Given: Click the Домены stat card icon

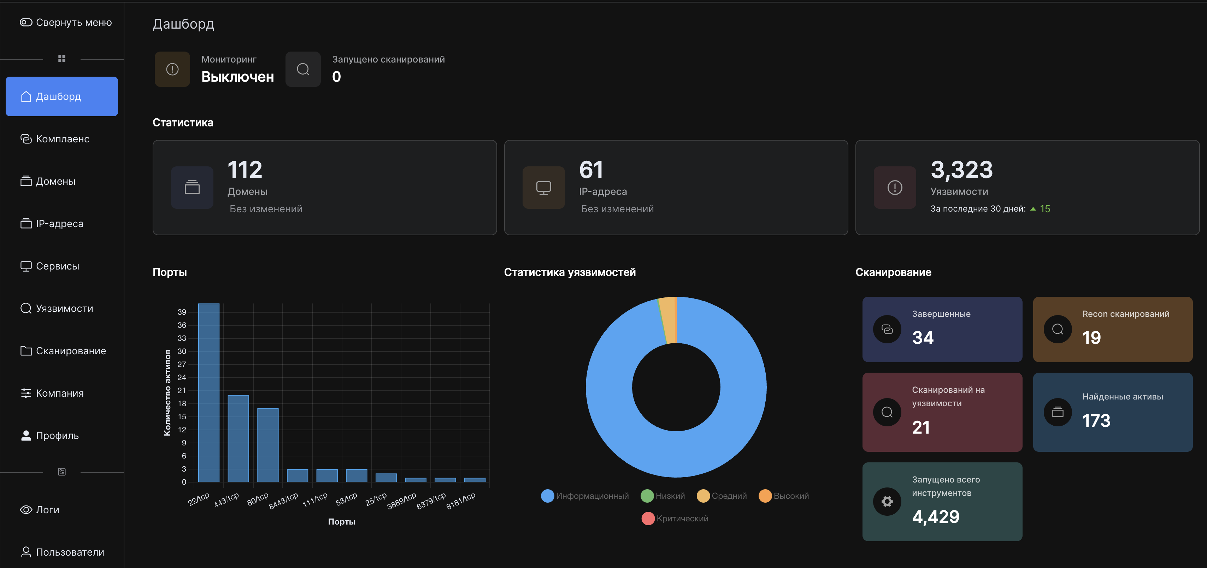Looking at the screenshot, I should coord(192,187).
